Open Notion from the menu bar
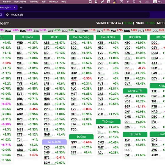This screenshot has height=165, width=165. (121, 2)
